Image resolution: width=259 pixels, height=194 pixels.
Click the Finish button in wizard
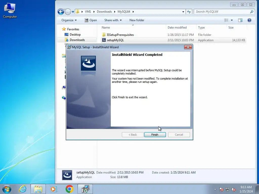click(155, 135)
